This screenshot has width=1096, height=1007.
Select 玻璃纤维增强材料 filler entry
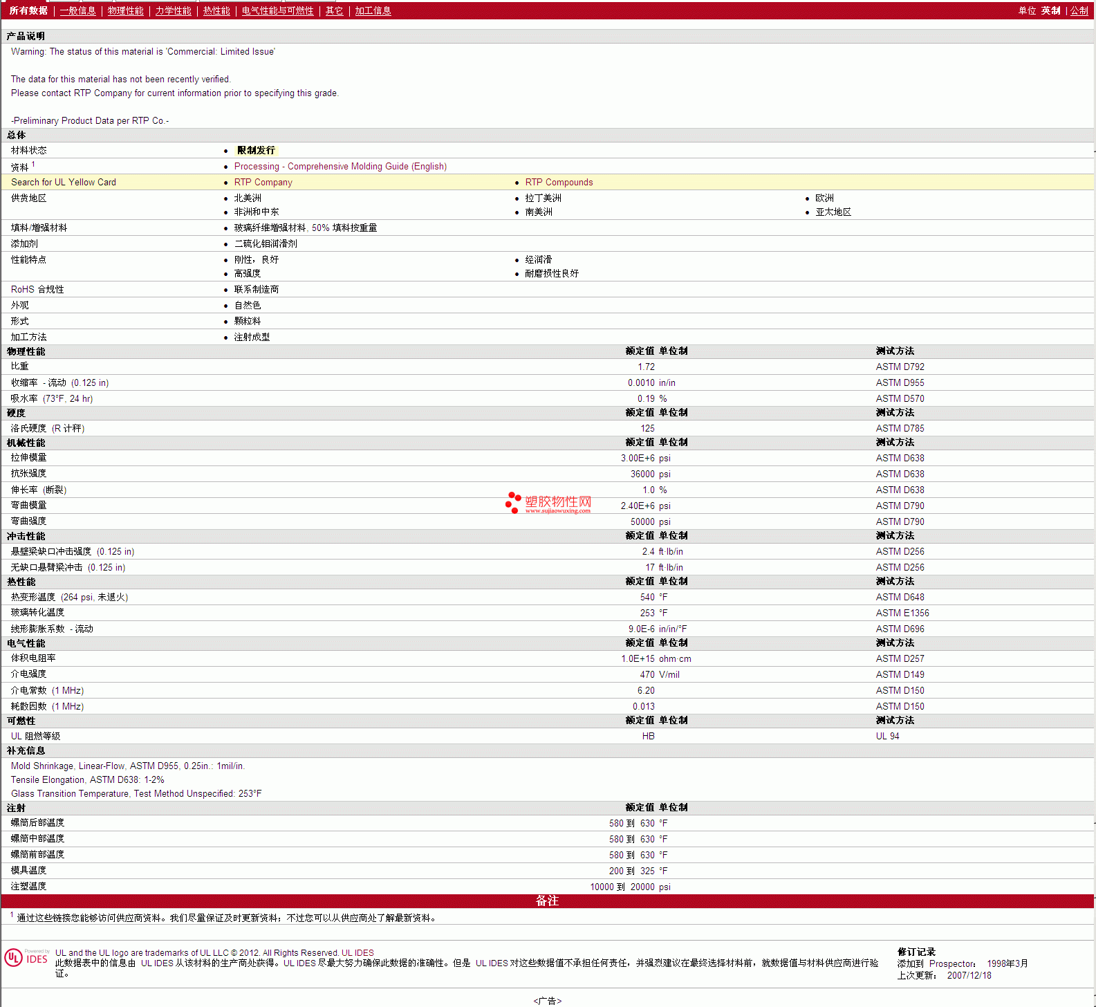coord(306,228)
